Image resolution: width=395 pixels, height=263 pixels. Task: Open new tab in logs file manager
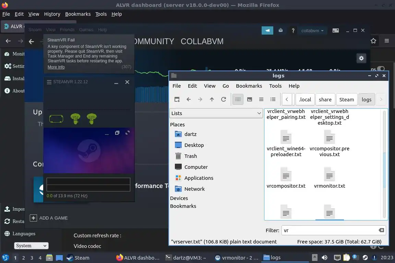coord(177,99)
